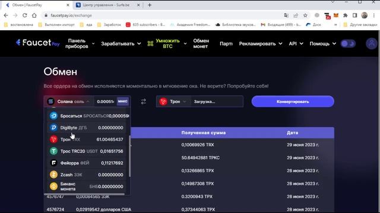Reload the current page

click(x=25, y=15)
